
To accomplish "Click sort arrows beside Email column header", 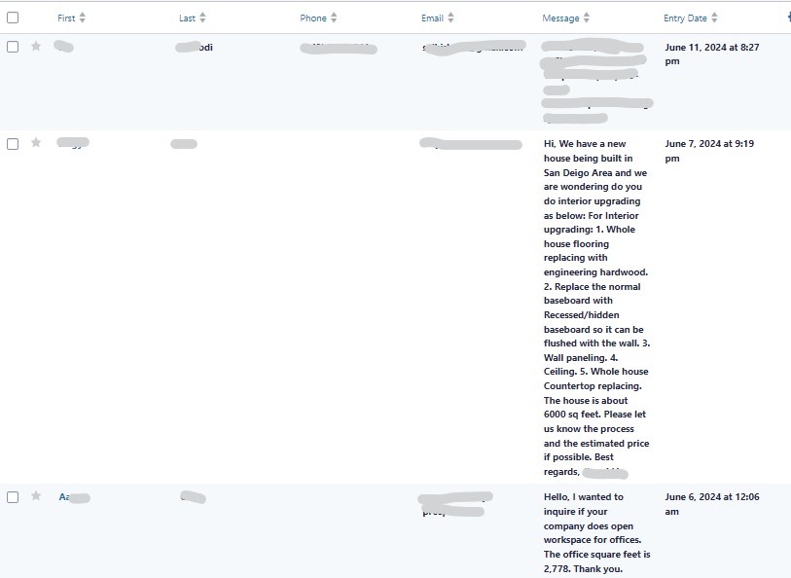I will (450, 18).
